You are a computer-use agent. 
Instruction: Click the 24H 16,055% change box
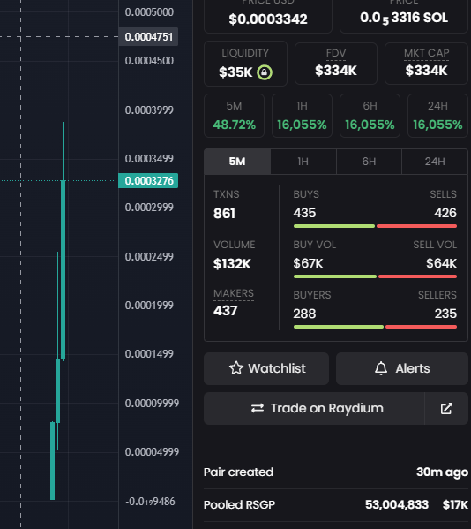point(437,116)
